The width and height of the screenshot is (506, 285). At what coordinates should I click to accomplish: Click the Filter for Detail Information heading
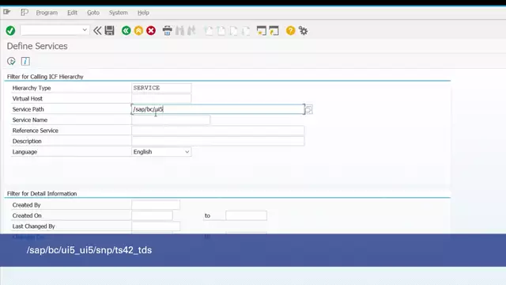click(42, 193)
